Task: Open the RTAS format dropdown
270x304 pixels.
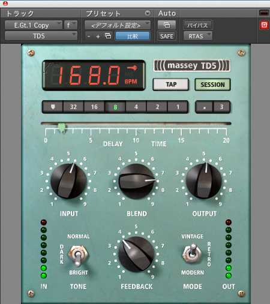Action: click(197, 36)
